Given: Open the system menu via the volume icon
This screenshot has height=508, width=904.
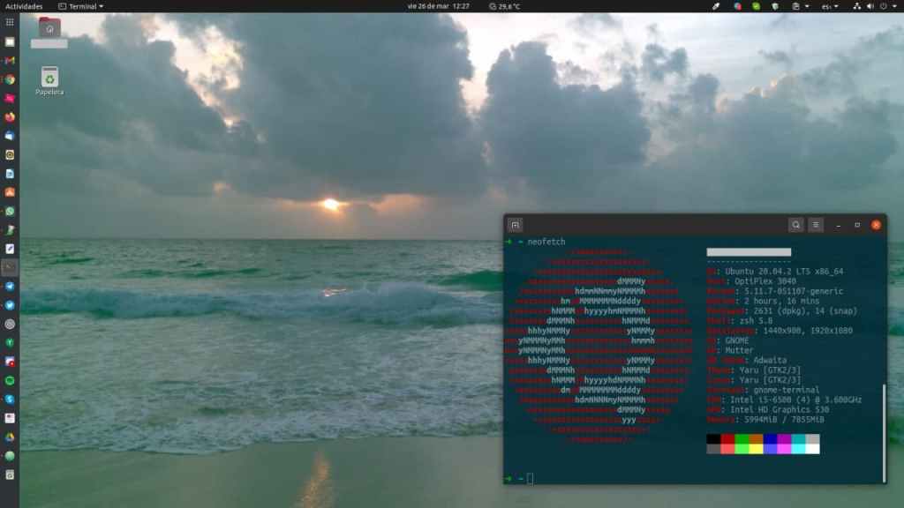Looking at the screenshot, I should point(868,6).
